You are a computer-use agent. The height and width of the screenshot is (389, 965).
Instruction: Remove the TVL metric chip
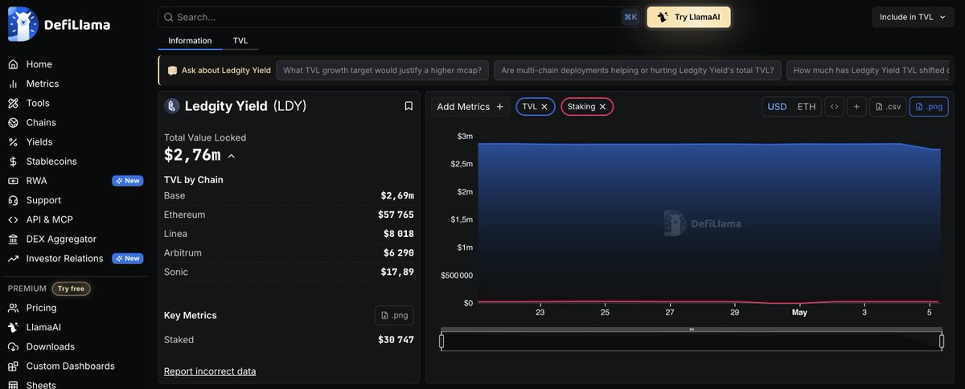(x=544, y=106)
